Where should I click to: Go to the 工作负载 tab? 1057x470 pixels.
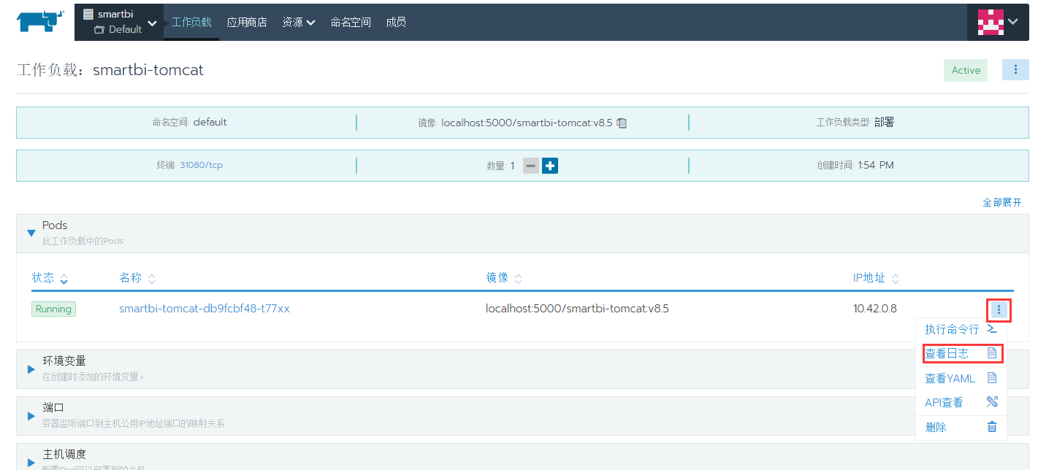coord(191,22)
